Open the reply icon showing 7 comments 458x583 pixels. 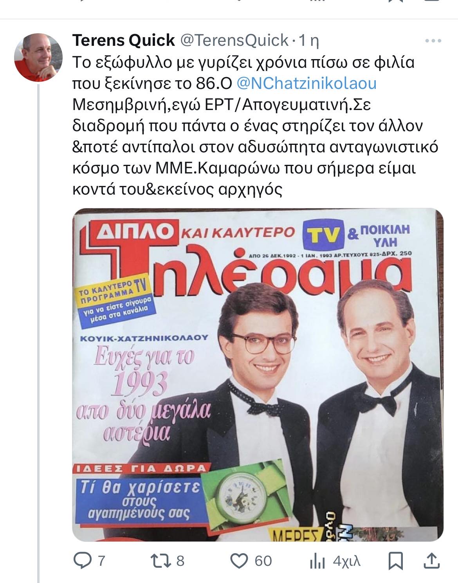(82, 561)
